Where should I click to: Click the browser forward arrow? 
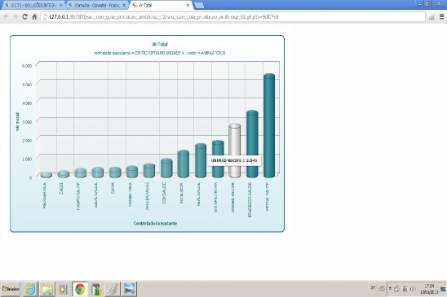(15, 17)
